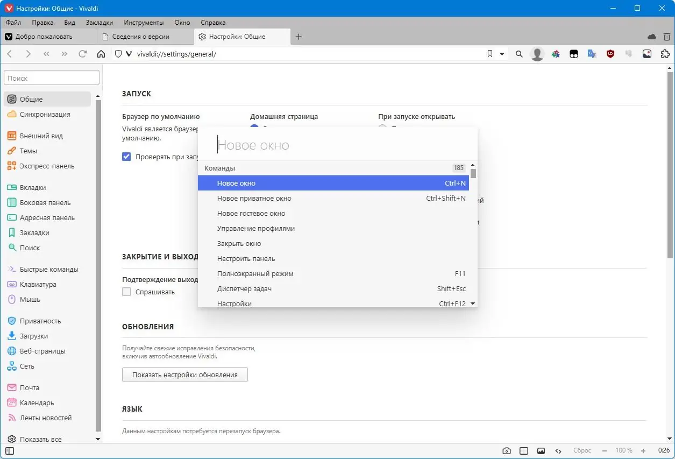Open the uBlock Origin extension

pyautogui.click(x=610, y=54)
